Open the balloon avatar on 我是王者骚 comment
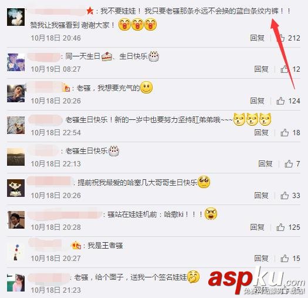308x298 pixels. [x=16, y=252]
